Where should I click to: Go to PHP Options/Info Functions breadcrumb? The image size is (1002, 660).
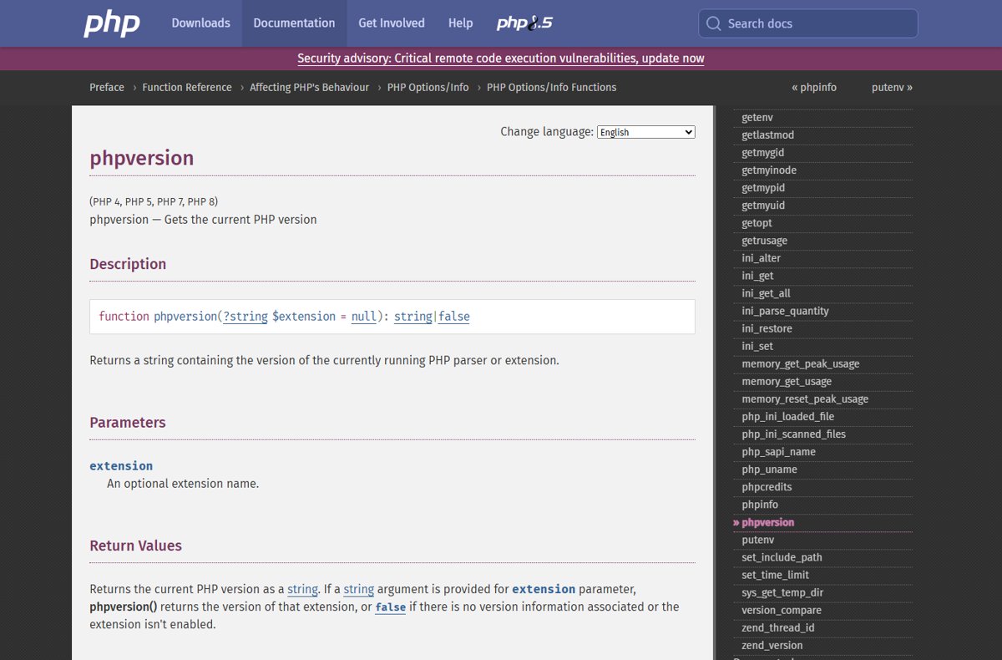(x=551, y=87)
